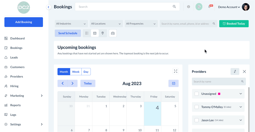Screen dimensions: 255x132
Task: Expand Tommy O'Malley's row
Action: point(241,107)
